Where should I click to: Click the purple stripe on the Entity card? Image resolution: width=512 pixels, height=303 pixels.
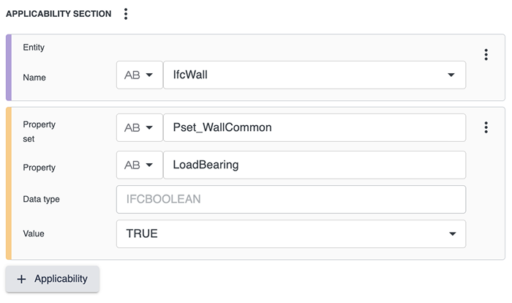(x=8, y=67)
